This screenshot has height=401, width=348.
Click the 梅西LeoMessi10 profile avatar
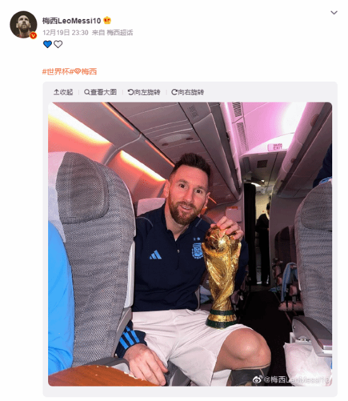(x=23, y=25)
